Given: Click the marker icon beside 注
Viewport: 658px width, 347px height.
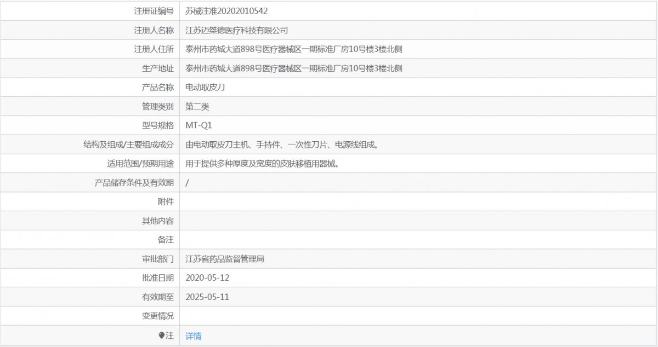Looking at the screenshot, I should click(161, 336).
